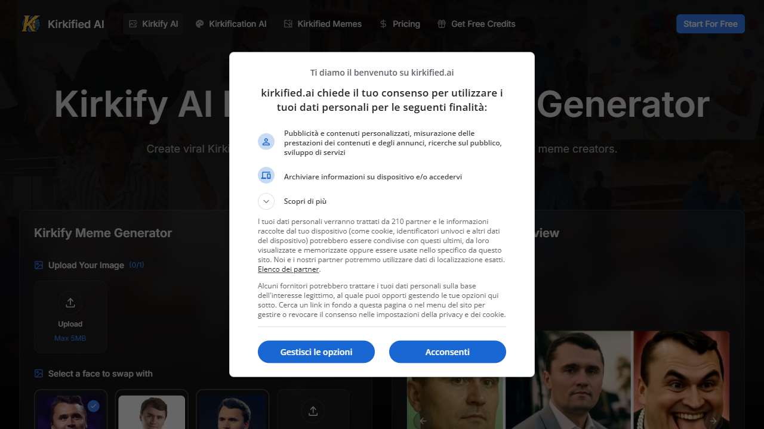This screenshot has width=764, height=429.
Task: Click the upload arrow icon under Upload Your Image
Action: 70,303
